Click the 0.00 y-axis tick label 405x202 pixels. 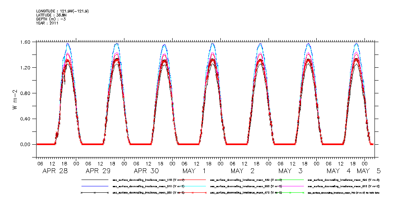pos(26,144)
